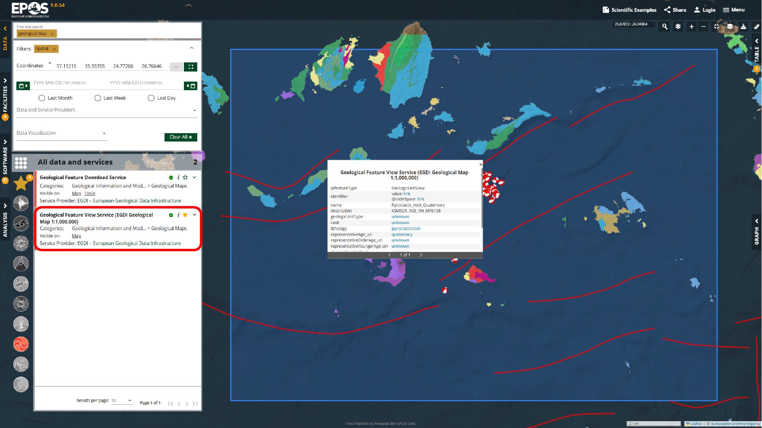
Task: Select the geomagnetic observations globe icon
Action: pyautogui.click(x=21, y=304)
